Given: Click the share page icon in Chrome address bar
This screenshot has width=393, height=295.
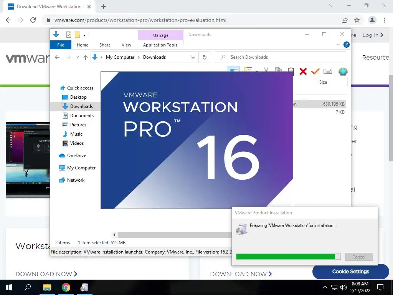Looking at the screenshot, I should click(345, 20).
